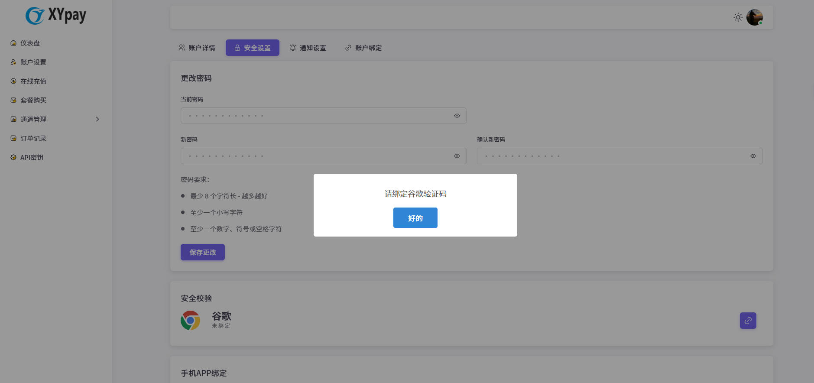Click the 请绑定谷歌验证码 dialog message
This screenshot has width=814, height=383.
tap(415, 194)
